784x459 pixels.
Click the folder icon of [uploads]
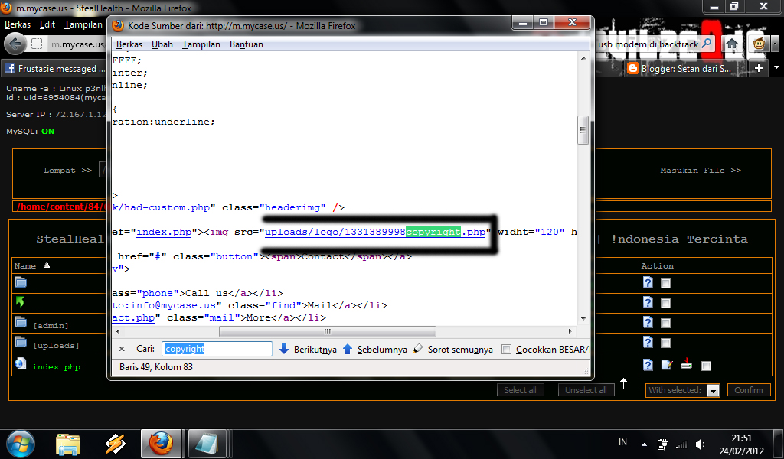tap(21, 342)
